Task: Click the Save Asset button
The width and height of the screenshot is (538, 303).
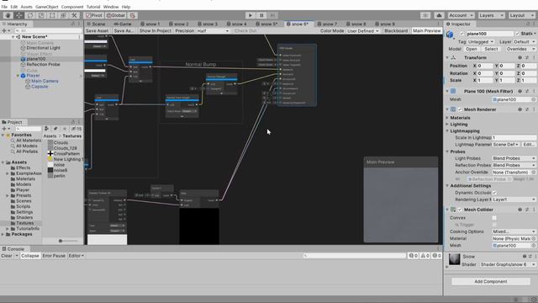Action: (98, 31)
